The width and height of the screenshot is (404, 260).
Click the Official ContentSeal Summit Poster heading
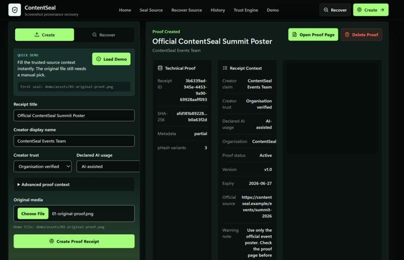point(212,41)
